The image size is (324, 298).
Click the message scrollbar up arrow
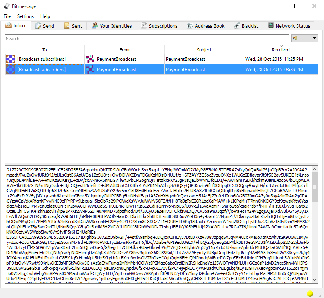314,169
